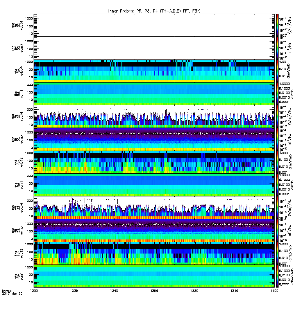The image size is (293, 313).
Task: Click inside the the fbk edc12 spectrogram
Action: pos(154,253)
